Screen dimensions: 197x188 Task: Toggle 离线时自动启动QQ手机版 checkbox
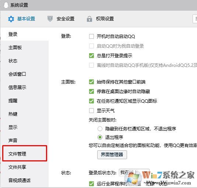[91, 65]
